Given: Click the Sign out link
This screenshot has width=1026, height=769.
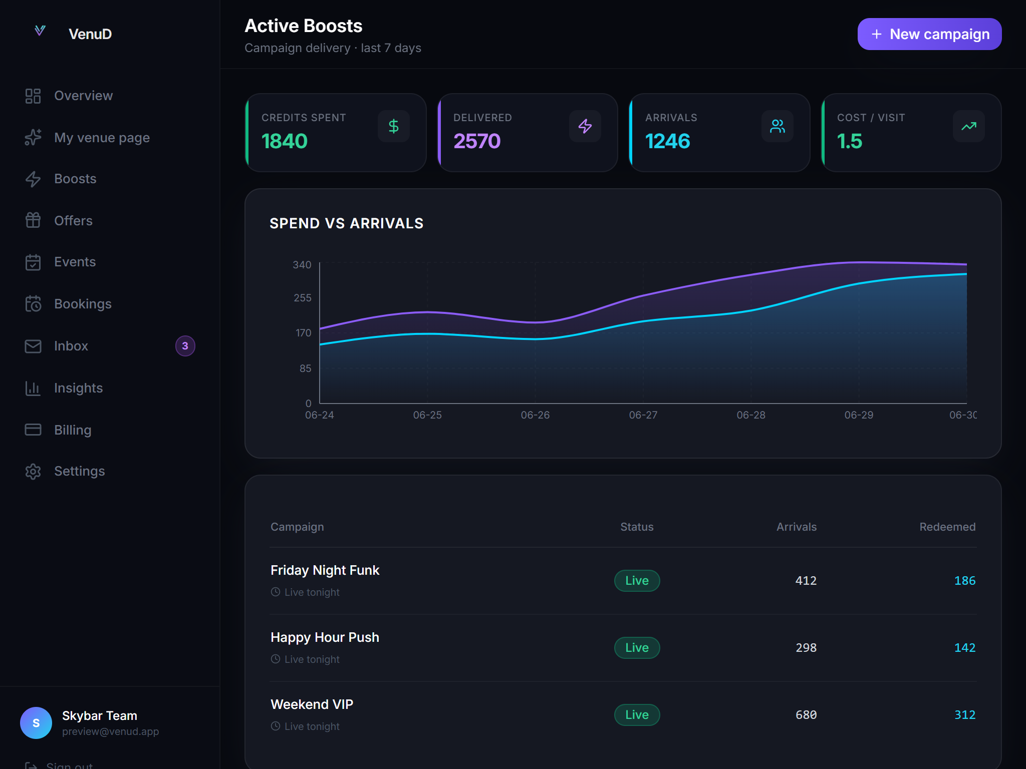Looking at the screenshot, I should (59, 765).
